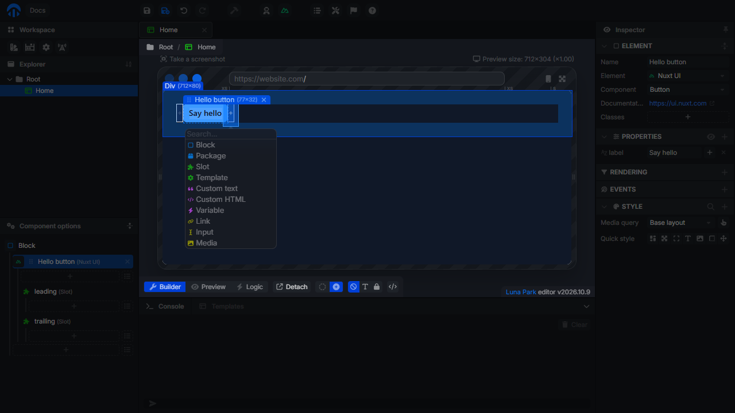Image resolution: width=735 pixels, height=413 pixels.
Task: Toggle the blue plus circle mode
Action: 336,287
